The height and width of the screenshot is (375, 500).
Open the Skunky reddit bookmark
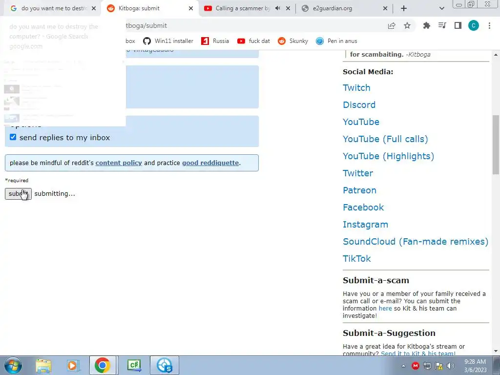[293, 41]
